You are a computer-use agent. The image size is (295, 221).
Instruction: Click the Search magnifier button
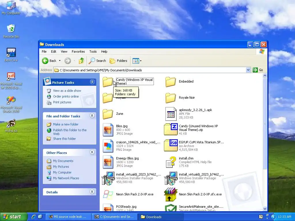pos(97,61)
